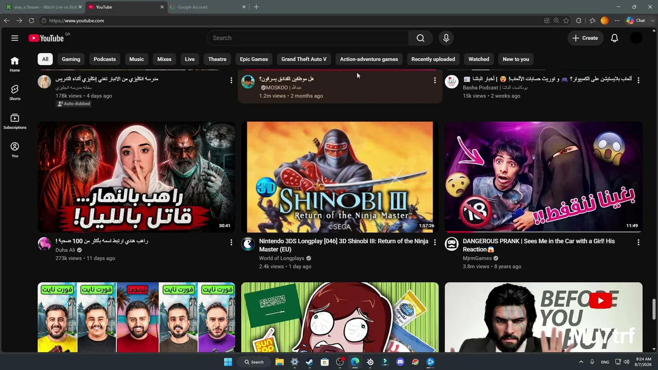
Task: Open Shorts in the sidebar
Action: [x=15, y=92]
